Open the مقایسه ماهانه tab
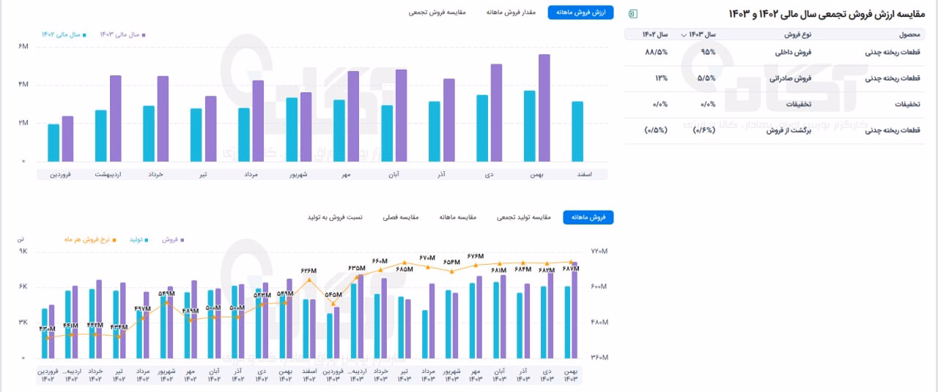Screen dimensions: 938x392 click(458, 217)
